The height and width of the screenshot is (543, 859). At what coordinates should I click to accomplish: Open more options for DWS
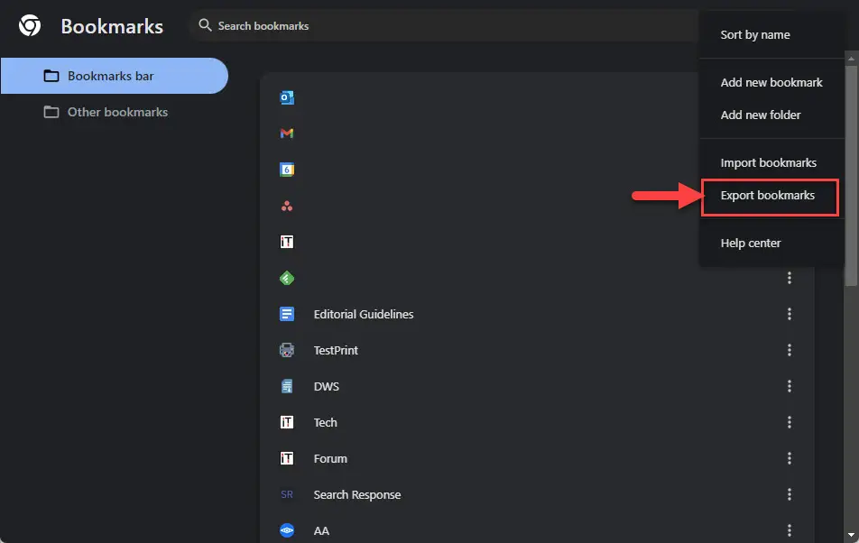pyautogui.click(x=789, y=386)
